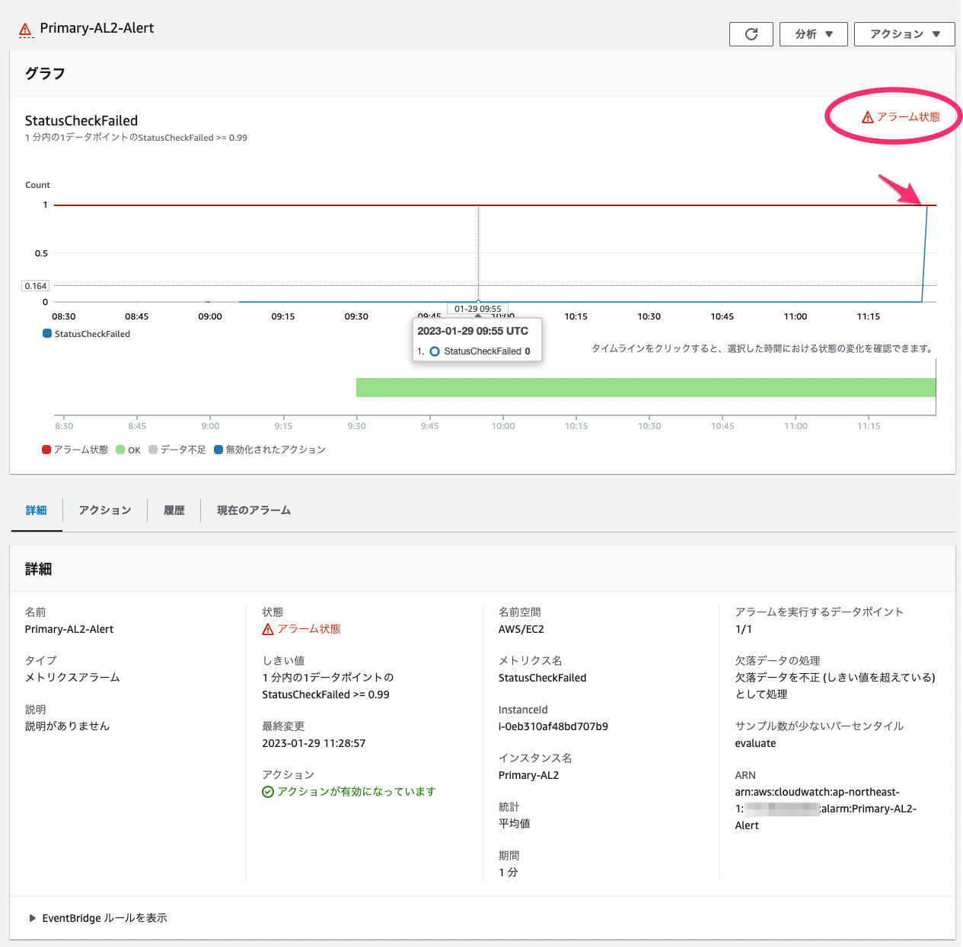963x947 pixels.
Task: Switch to the 現在のアラーム tab
Action: click(x=252, y=510)
